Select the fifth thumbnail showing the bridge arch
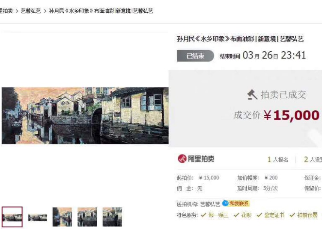Viewport: 322px width, 229px height. click(112, 217)
